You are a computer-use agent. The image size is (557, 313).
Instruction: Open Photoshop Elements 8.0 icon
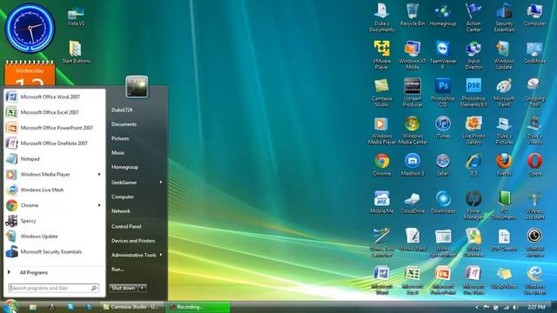(x=473, y=93)
